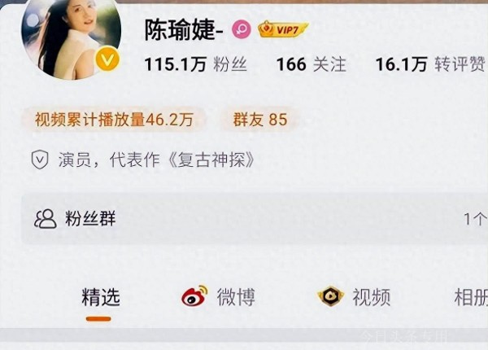Select the 精选 tab
The image size is (488, 350).
click(101, 297)
